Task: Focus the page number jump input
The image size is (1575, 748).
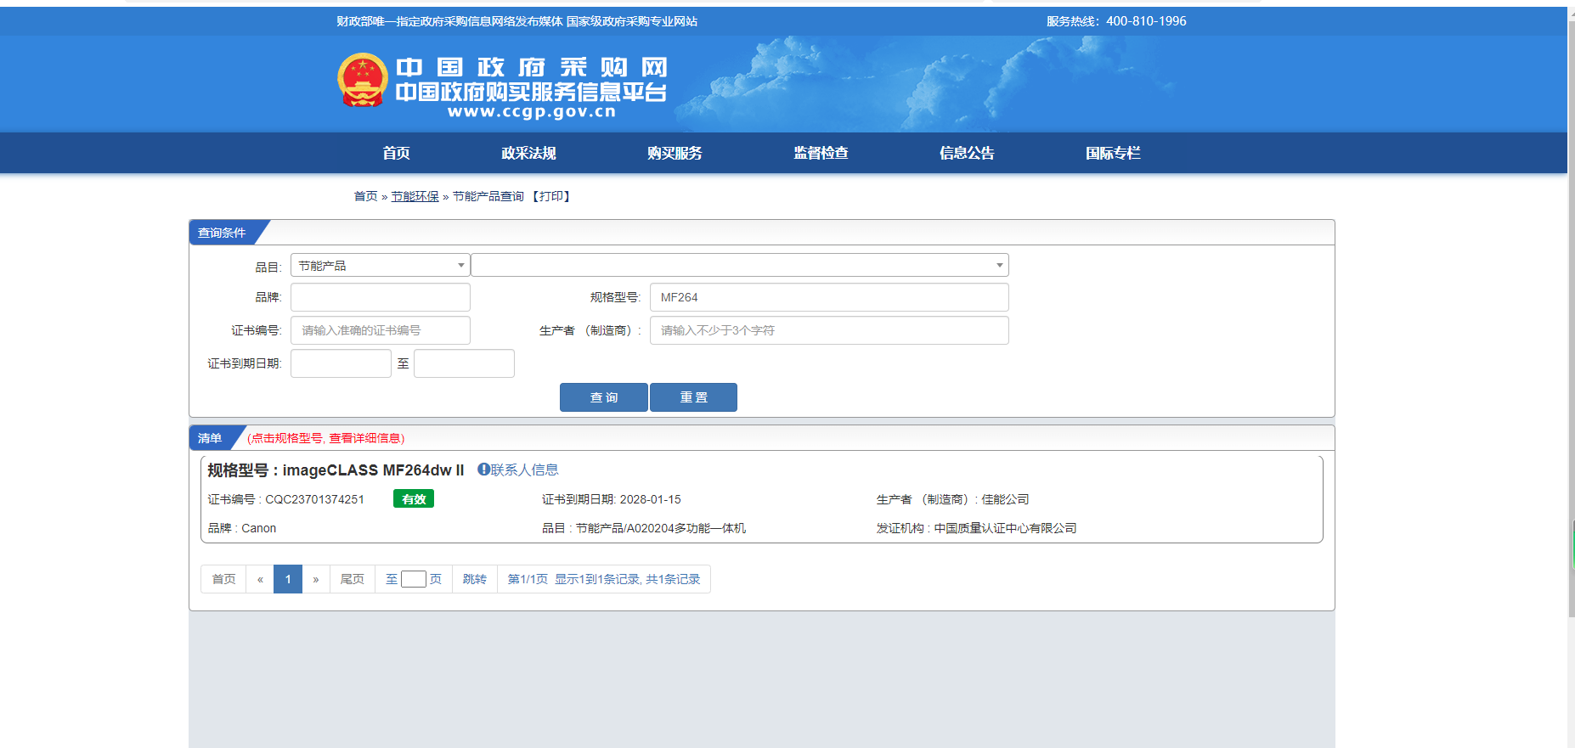Action: coord(414,579)
